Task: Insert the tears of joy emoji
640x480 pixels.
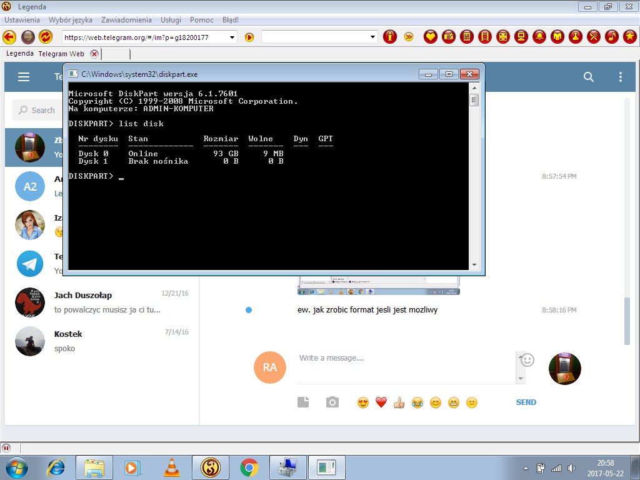Action: [x=417, y=402]
